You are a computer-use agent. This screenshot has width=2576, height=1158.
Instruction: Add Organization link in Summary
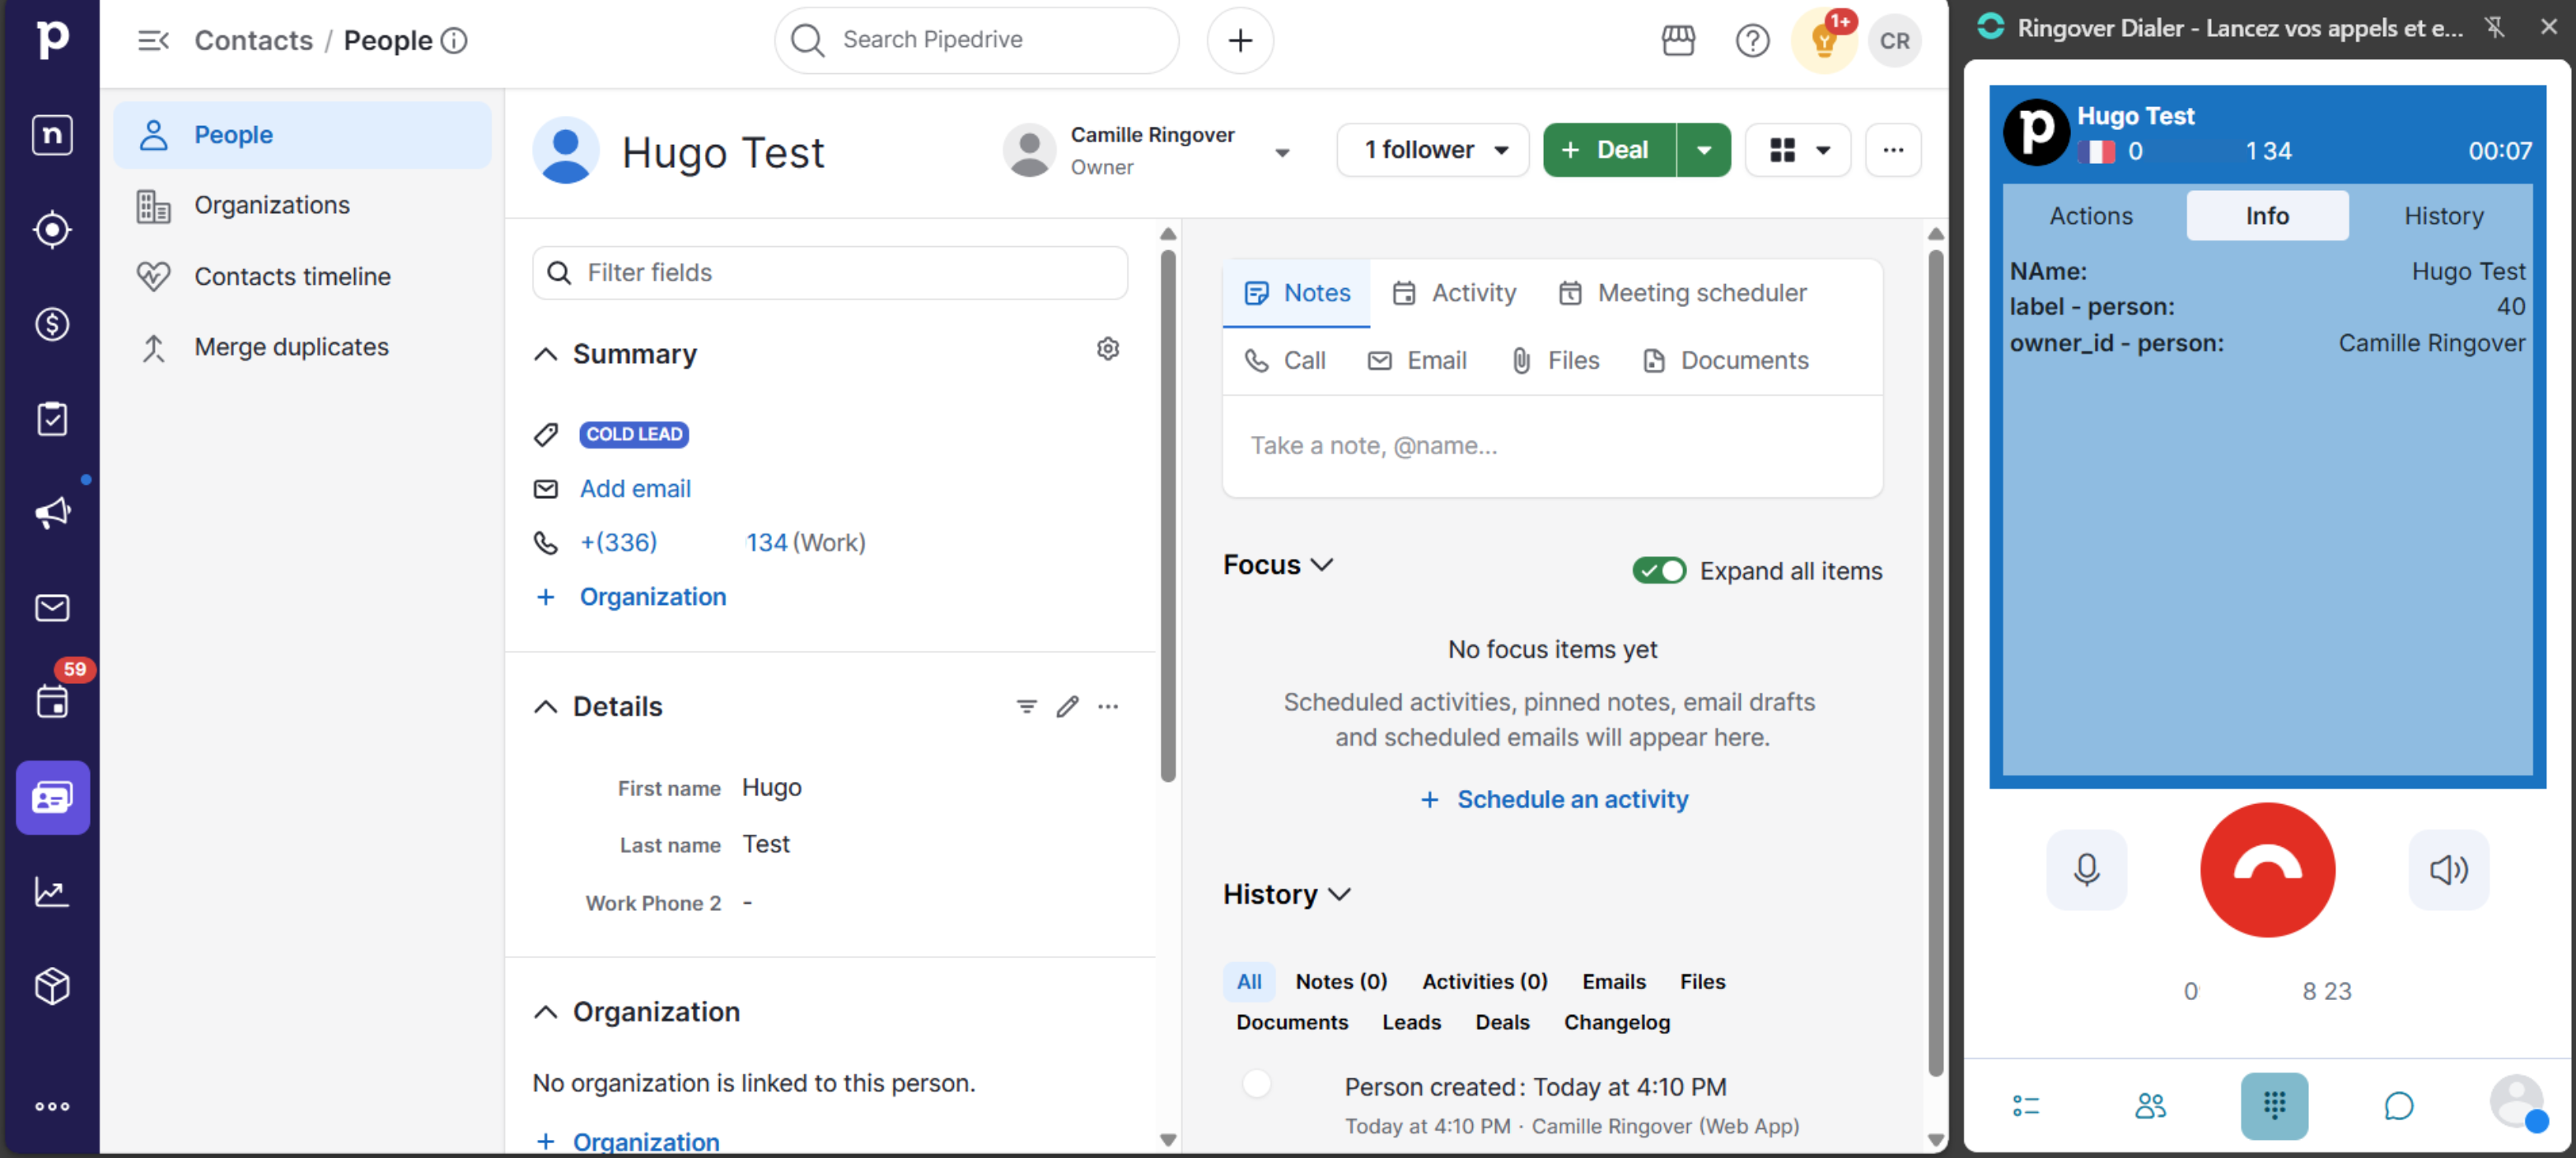pyautogui.click(x=652, y=597)
